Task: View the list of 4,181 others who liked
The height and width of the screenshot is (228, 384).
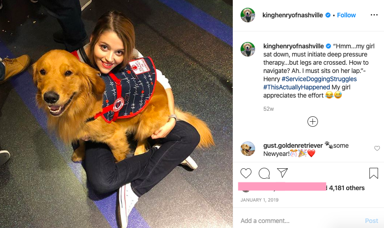Action: click(347, 188)
